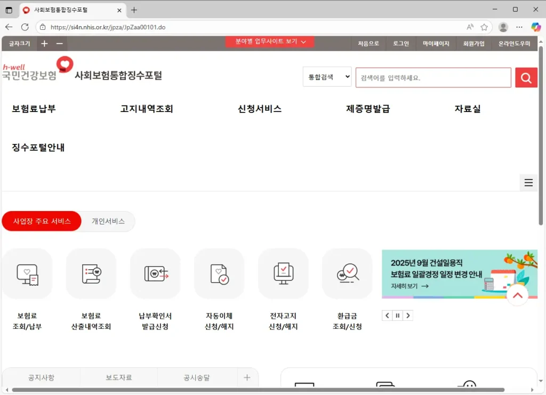Open 보험료 산출내역조회 via its icon
Image resolution: width=546 pixels, height=395 pixels.
(x=91, y=273)
